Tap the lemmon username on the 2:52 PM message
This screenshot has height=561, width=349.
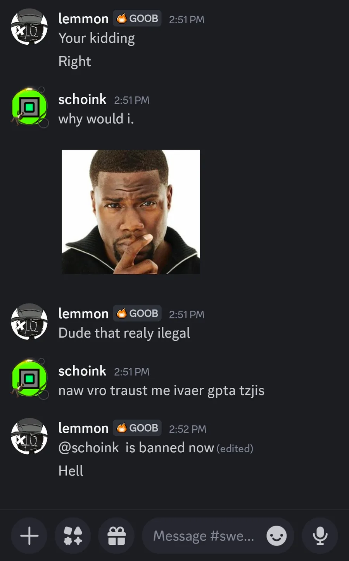[83, 428]
